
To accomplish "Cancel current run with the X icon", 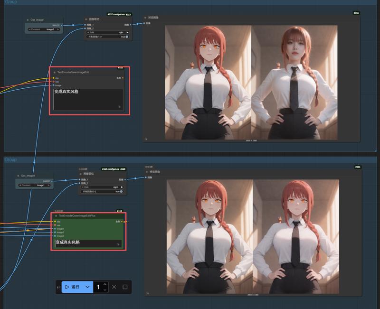I will click(x=114, y=287).
